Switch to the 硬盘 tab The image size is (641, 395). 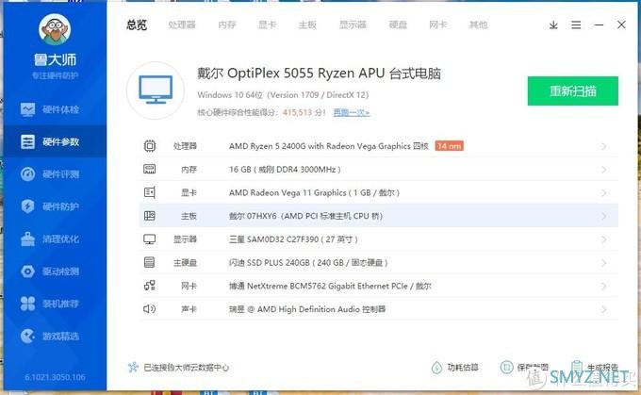(398, 25)
